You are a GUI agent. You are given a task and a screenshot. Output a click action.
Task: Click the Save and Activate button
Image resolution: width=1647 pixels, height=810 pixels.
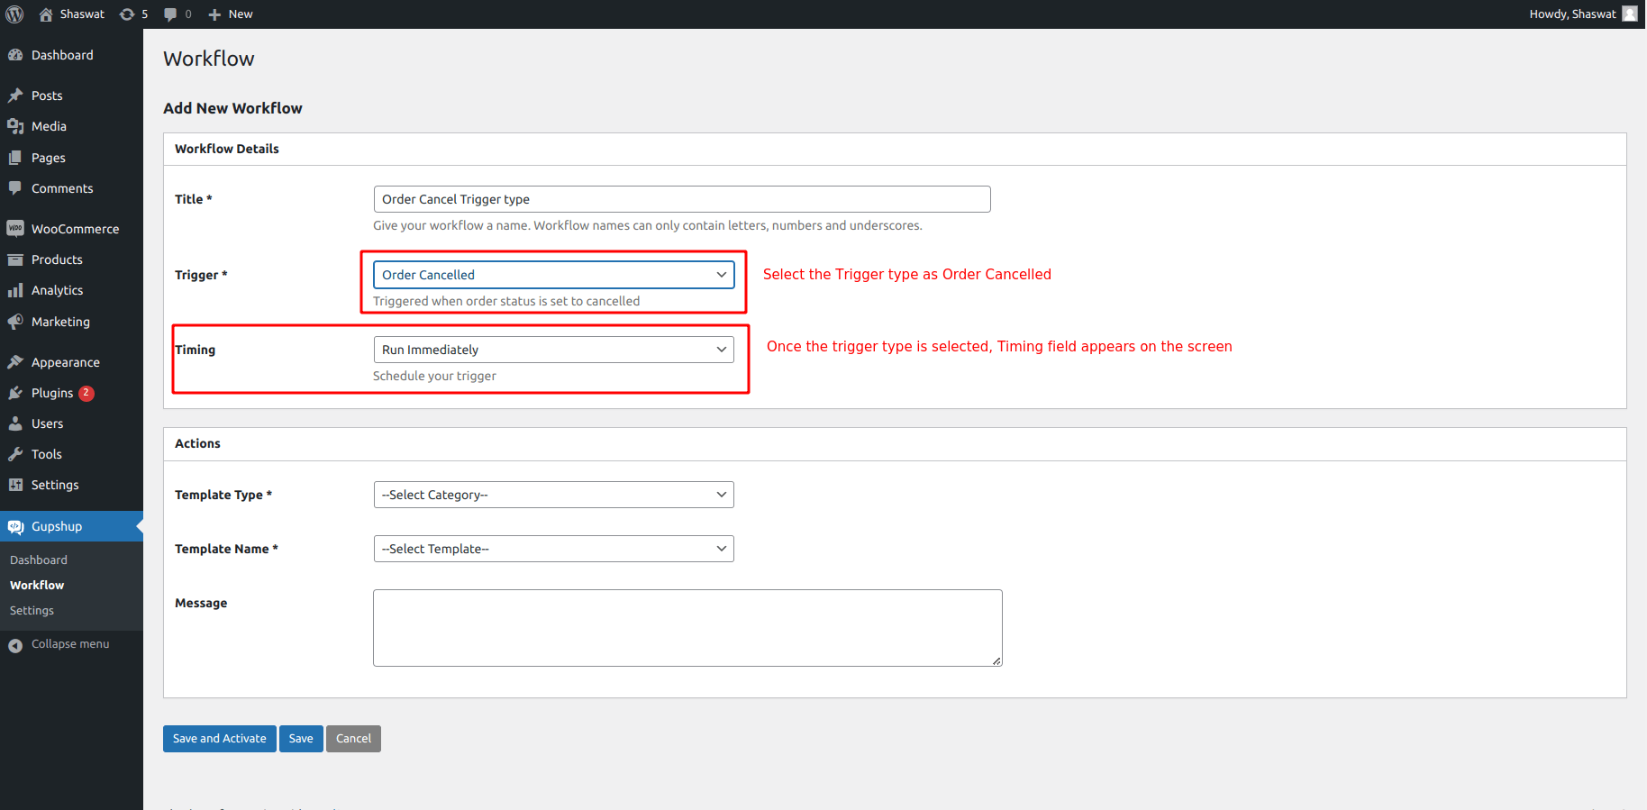(x=220, y=739)
